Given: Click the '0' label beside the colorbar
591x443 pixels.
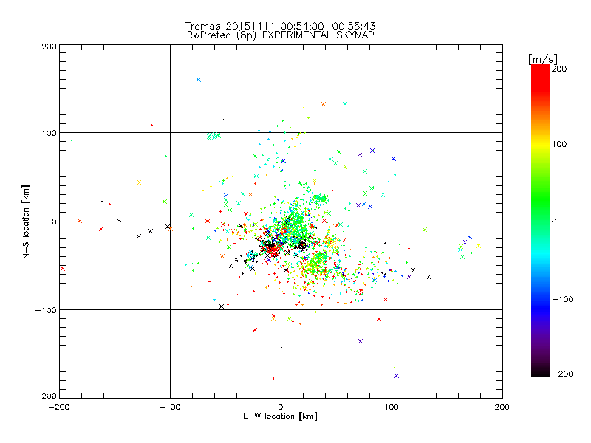Looking at the screenshot, I should (554, 221).
